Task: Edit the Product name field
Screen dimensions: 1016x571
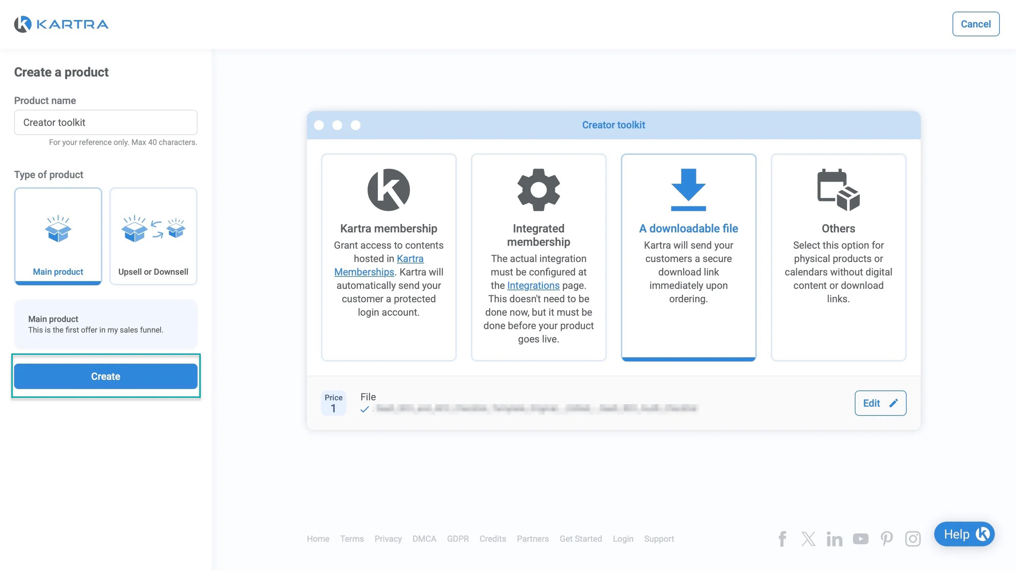Action: pos(106,122)
